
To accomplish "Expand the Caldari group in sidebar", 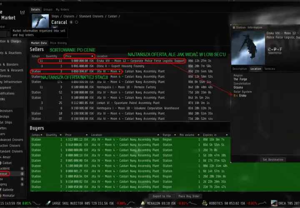I will click(x=6, y=163).
